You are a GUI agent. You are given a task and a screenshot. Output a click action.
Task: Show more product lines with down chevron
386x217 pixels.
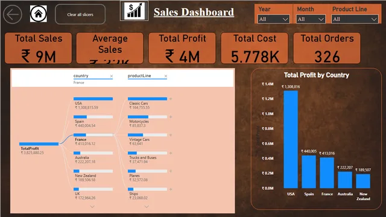(x=147, y=207)
